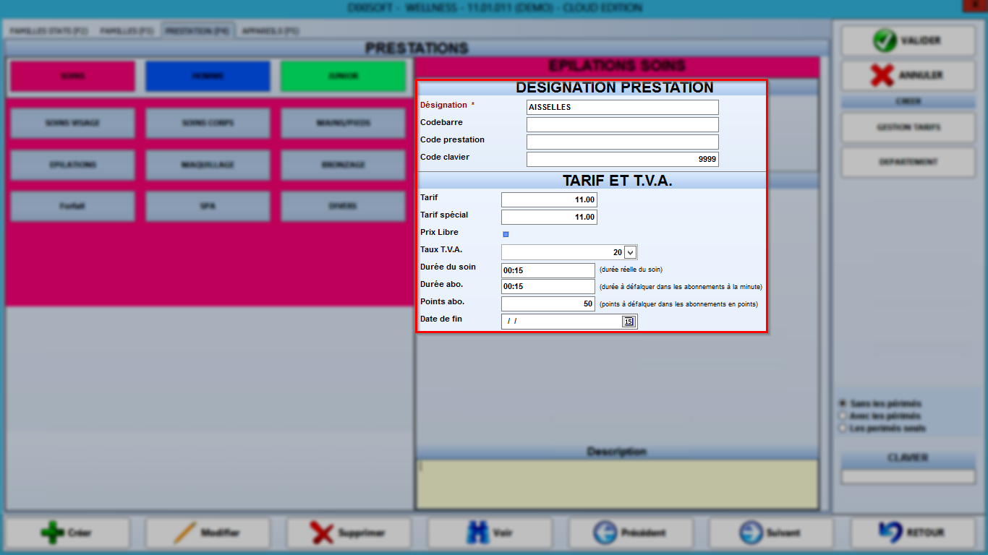Click the Points abo. field showing 50
Viewport: 988px width, 555px height.
pos(548,304)
